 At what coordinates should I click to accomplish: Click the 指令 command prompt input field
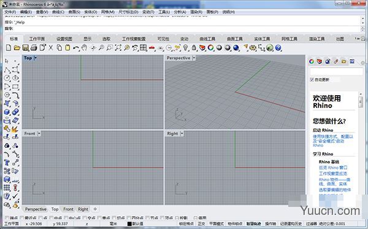[x=182, y=29]
